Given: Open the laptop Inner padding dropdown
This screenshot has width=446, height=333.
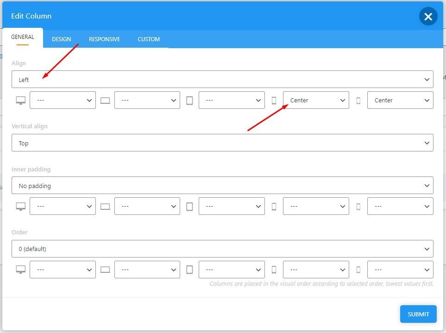Looking at the screenshot, I should (x=147, y=206).
